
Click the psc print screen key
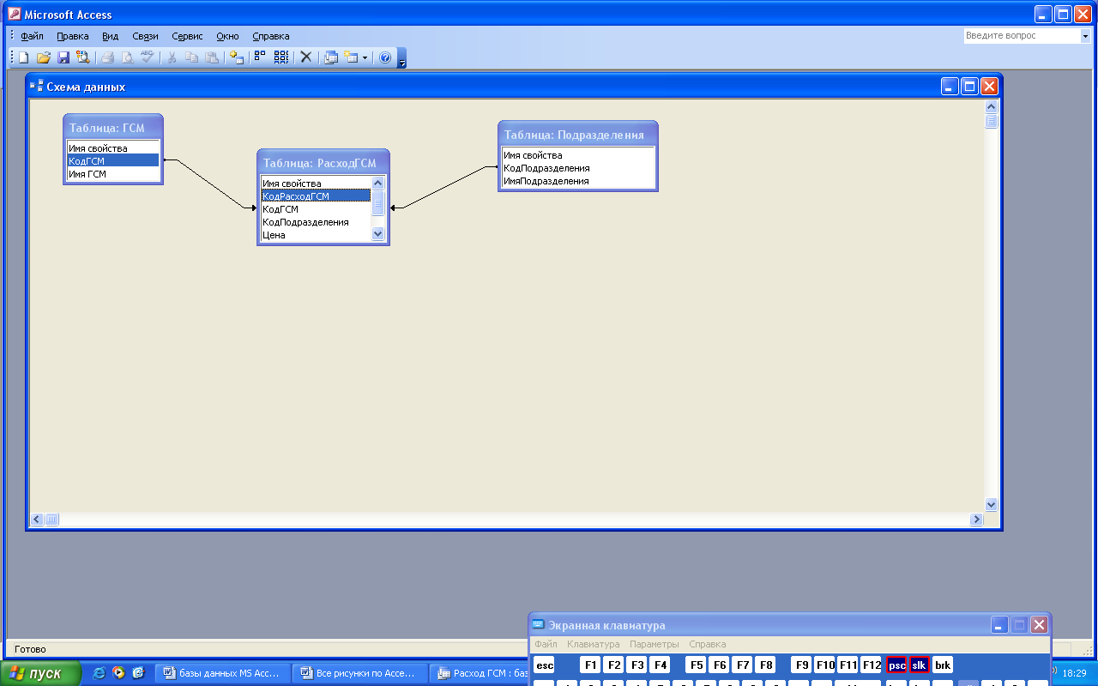(x=896, y=665)
